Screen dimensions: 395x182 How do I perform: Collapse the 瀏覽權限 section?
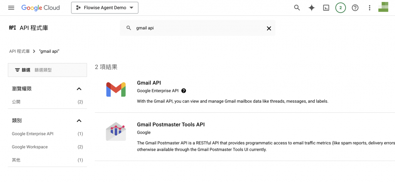[79, 89]
